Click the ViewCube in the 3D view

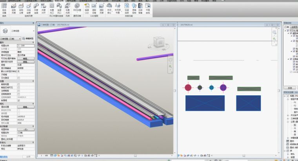pos(159,43)
